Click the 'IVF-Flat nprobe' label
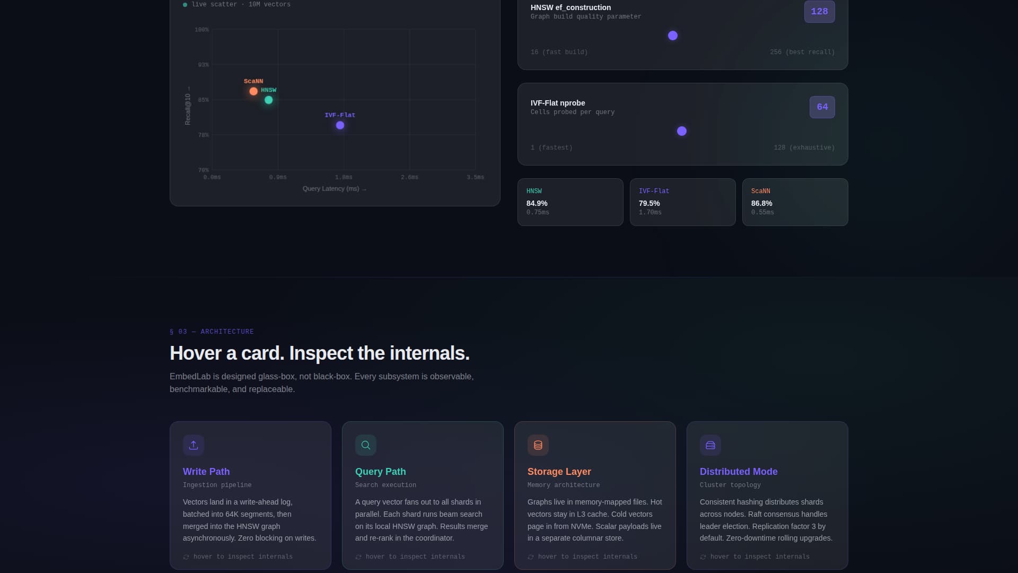The height and width of the screenshot is (573, 1018). click(558, 103)
